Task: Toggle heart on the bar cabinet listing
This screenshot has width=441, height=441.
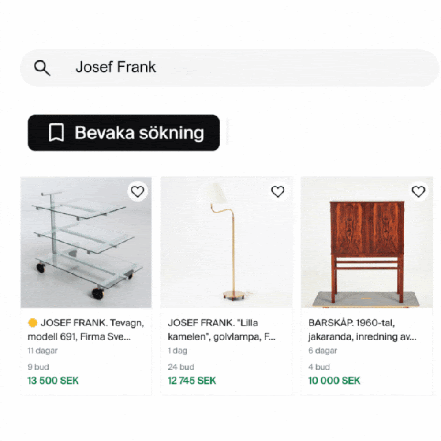Action: point(419,192)
